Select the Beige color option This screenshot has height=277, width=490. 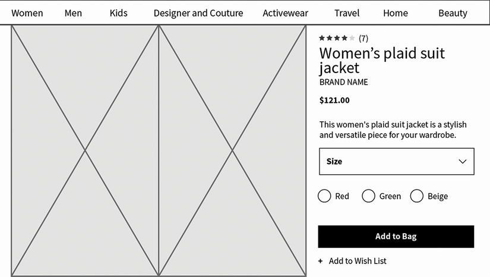(x=417, y=196)
